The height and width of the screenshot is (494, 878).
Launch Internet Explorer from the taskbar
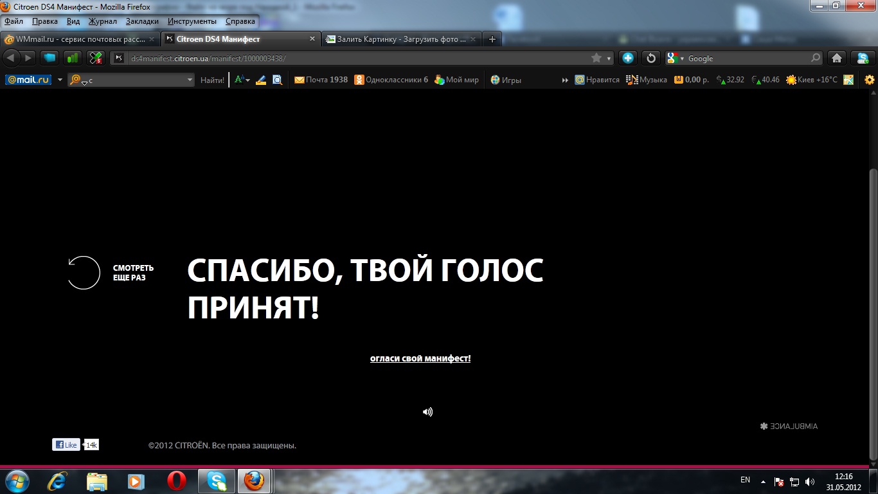(58, 481)
